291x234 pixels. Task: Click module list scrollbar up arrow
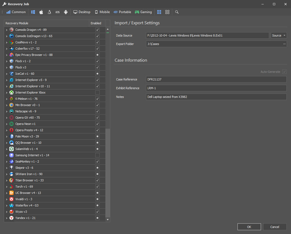[x=108, y=29]
